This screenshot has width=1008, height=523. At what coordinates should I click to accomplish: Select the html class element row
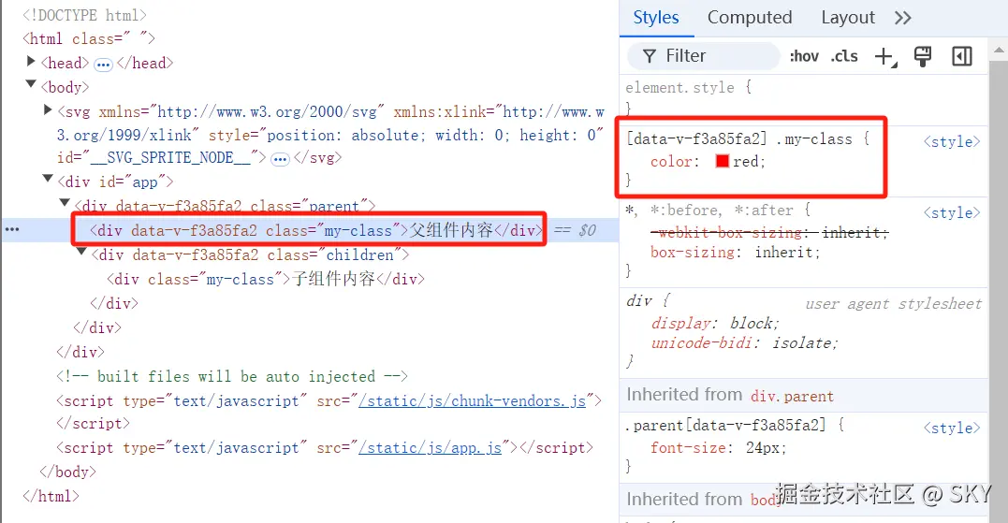[89, 39]
